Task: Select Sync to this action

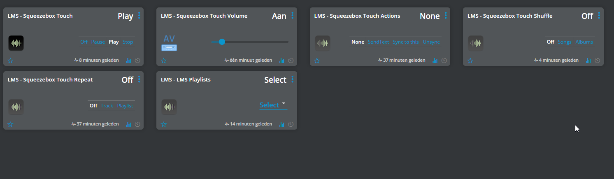Action: click(405, 42)
